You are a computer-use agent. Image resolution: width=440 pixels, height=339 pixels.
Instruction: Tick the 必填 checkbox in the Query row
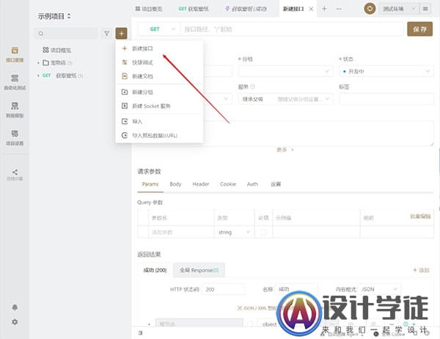(263, 232)
